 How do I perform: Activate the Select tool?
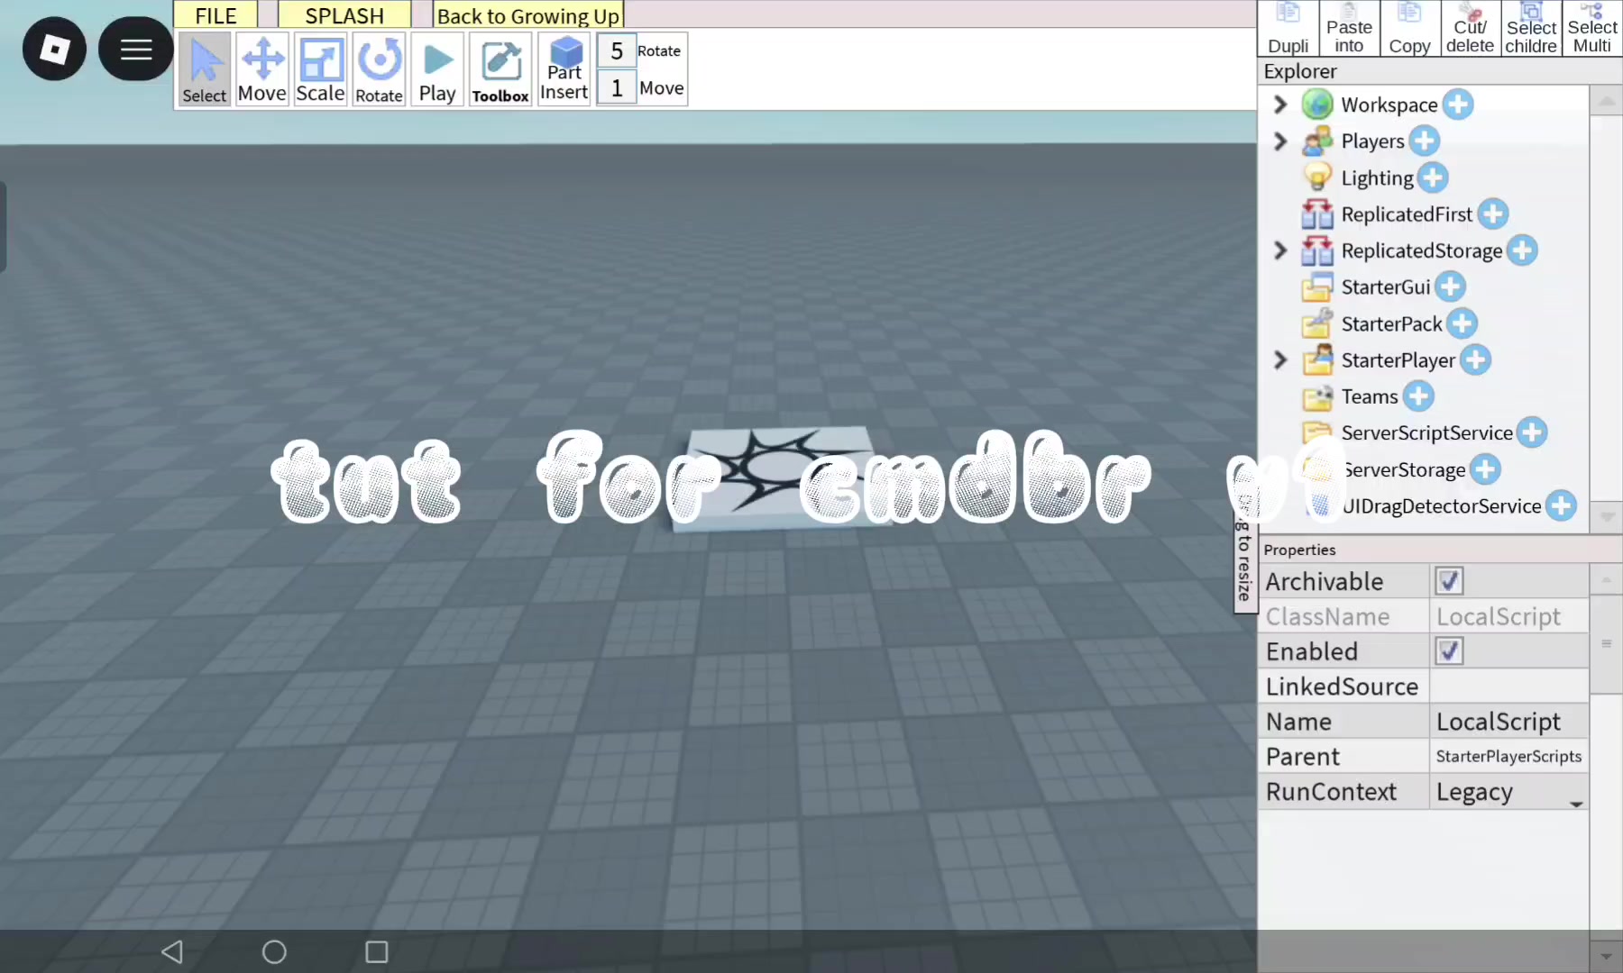click(x=205, y=69)
